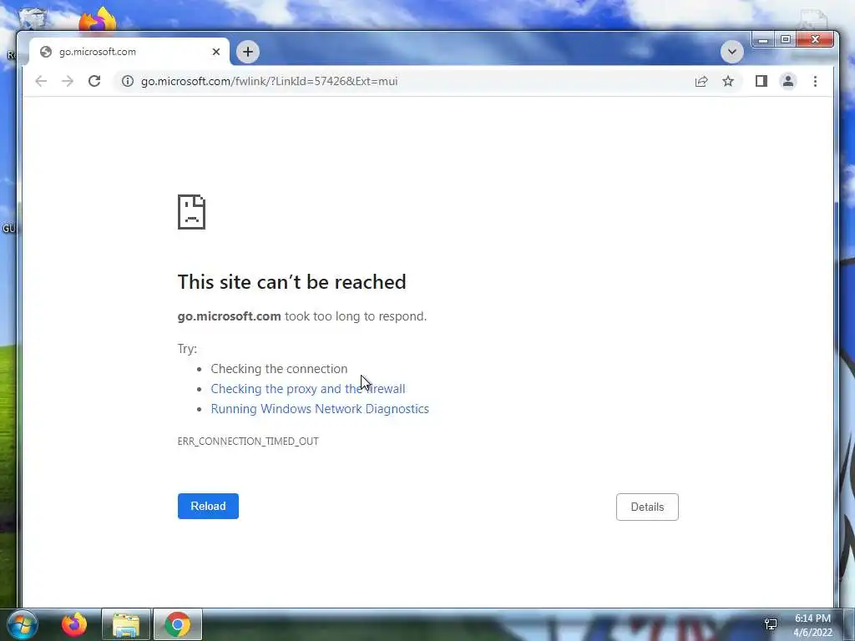Open the Windows Start button
The height and width of the screenshot is (641, 855).
coord(23,624)
